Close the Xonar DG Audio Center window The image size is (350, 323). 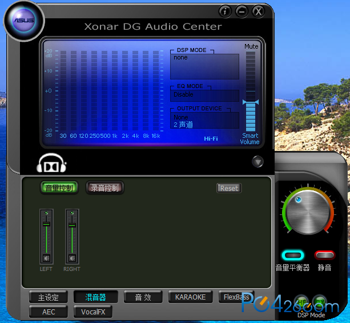pos(259,11)
